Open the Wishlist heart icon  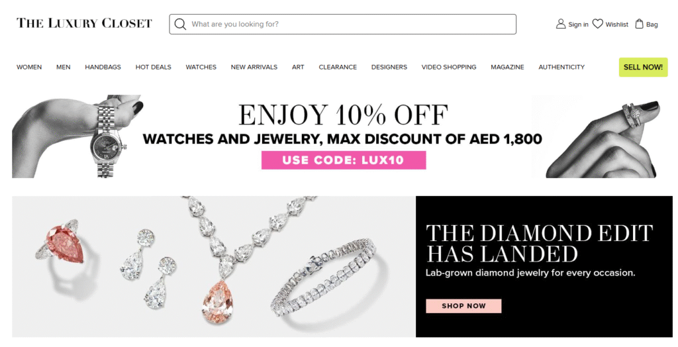(x=598, y=24)
